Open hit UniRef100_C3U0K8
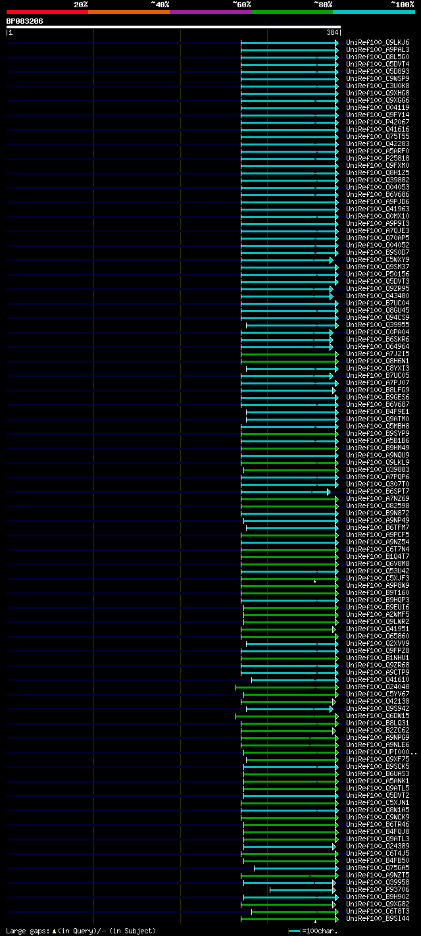Screen dimensions: 421x936 378,86
